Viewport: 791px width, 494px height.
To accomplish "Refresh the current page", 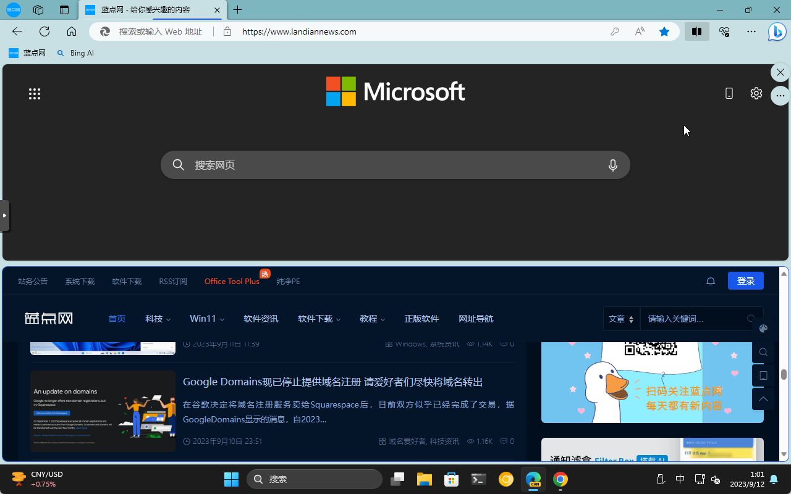I will click(44, 31).
